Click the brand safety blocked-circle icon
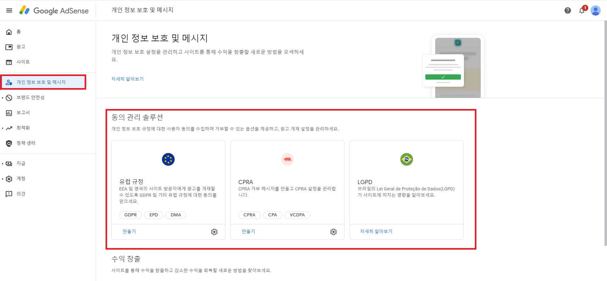This screenshot has height=281, width=607. point(9,98)
